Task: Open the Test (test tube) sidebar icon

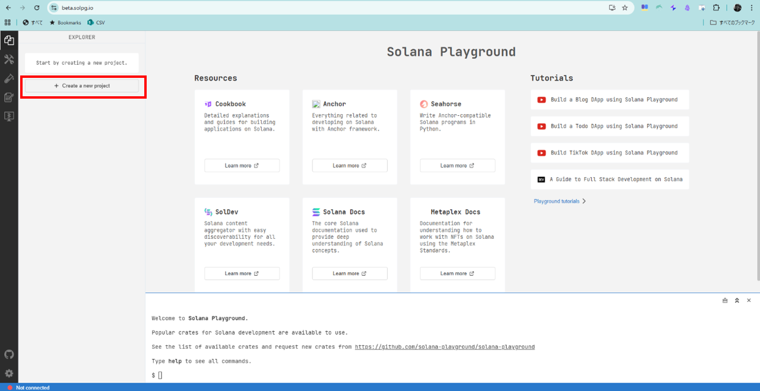Action: (9, 78)
